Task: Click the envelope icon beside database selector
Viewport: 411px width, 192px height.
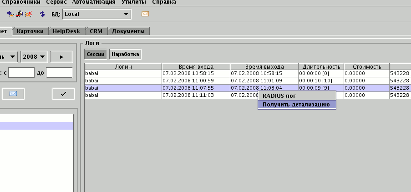Action: click(145, 14)
